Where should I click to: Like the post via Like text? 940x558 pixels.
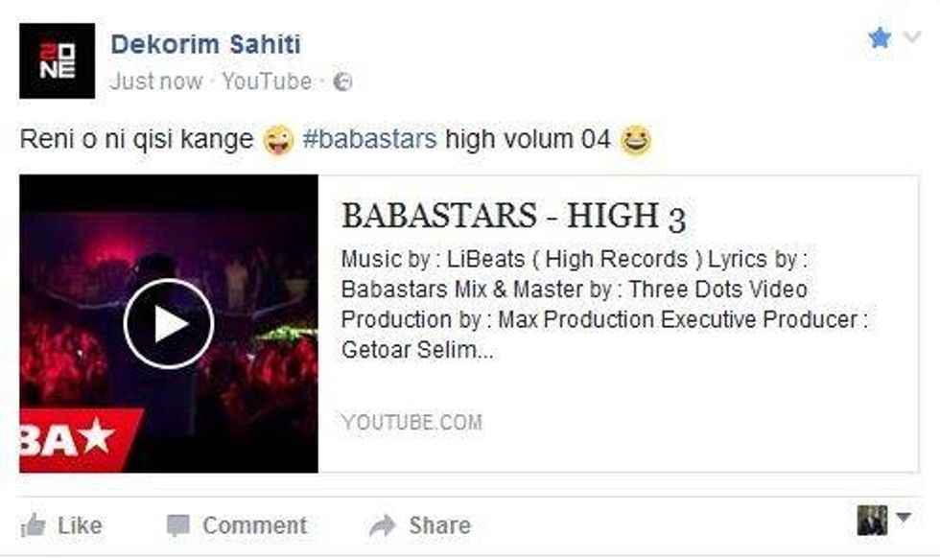80,525
